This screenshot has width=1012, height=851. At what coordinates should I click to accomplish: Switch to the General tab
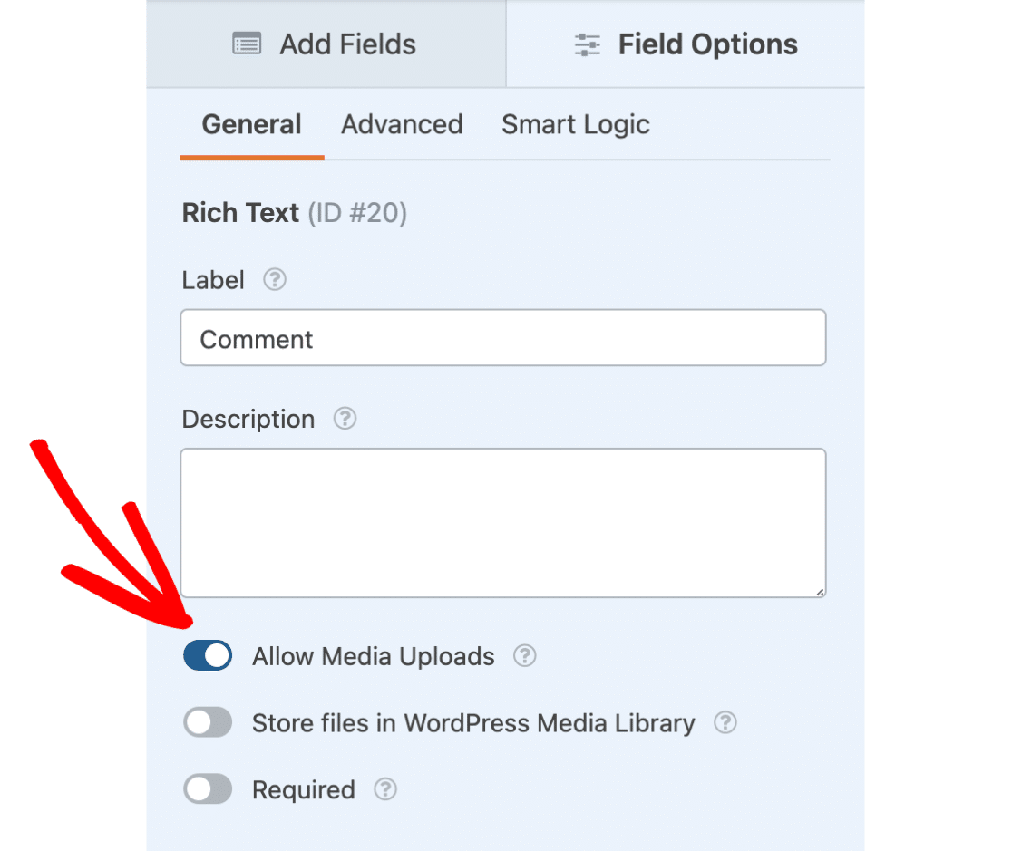coord(251,124)
